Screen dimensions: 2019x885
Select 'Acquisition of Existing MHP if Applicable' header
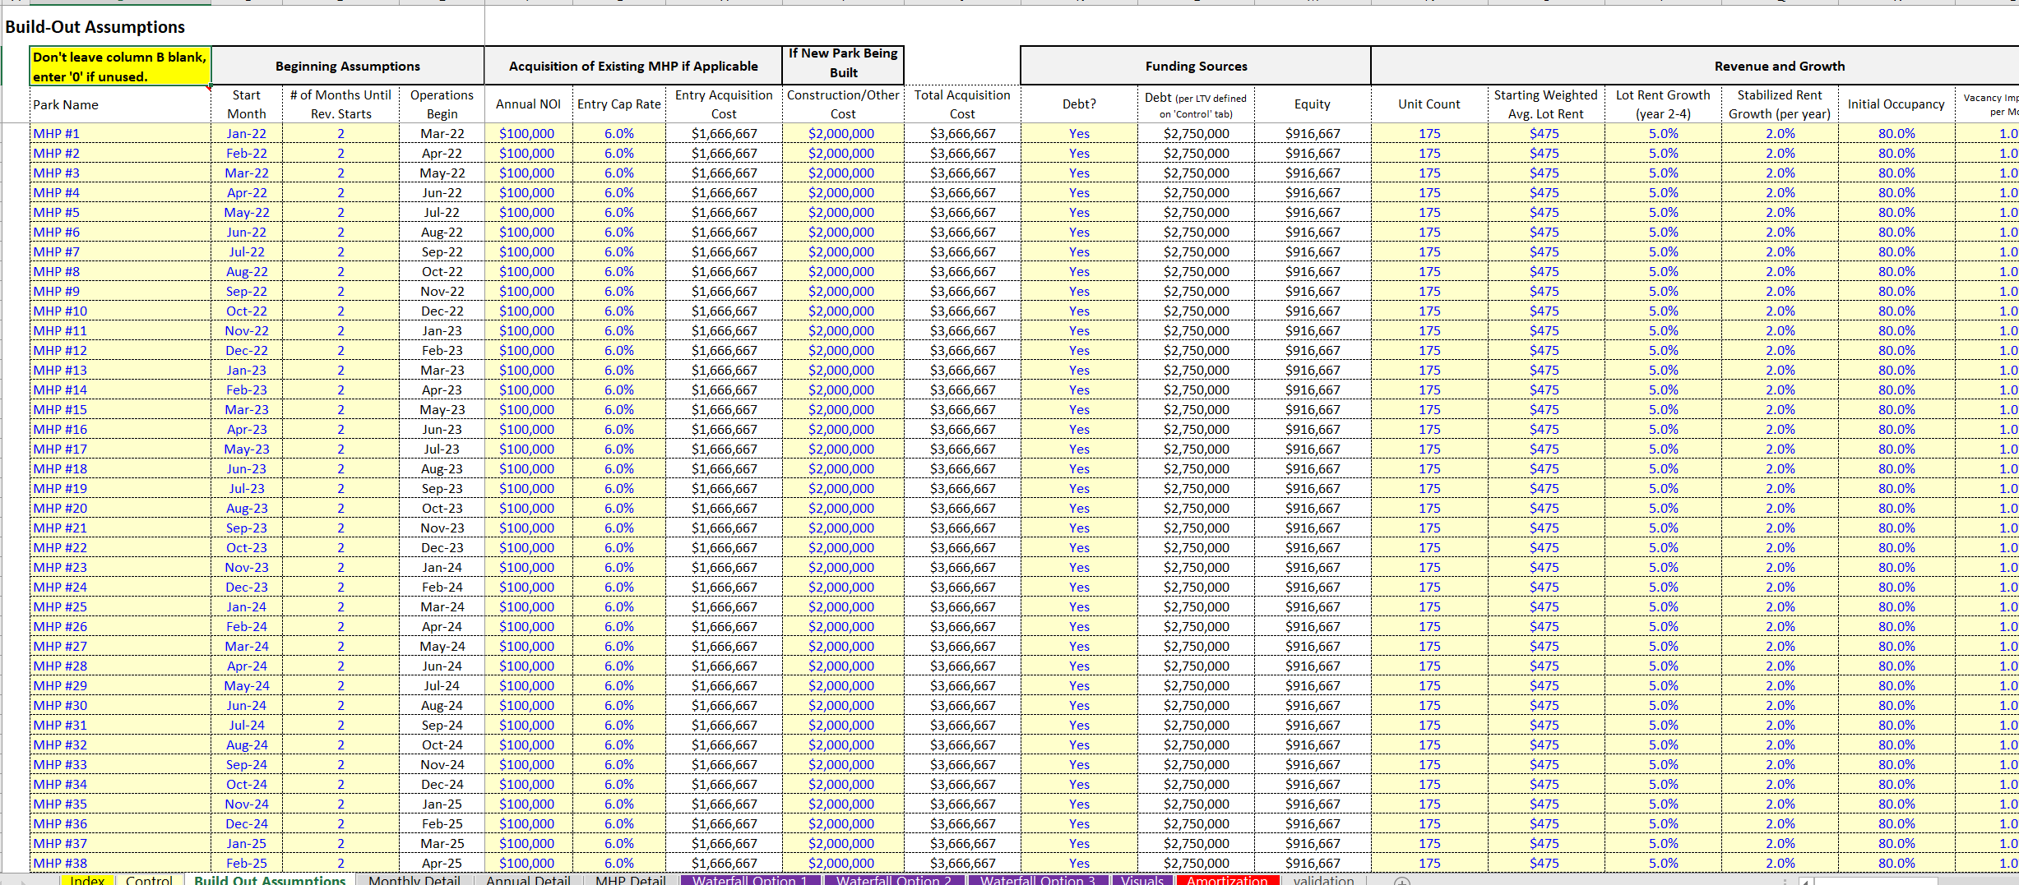(633, 67)
